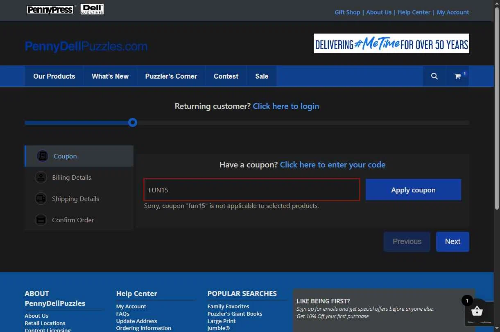
Task: Focus the coupon code field
Action: (252, 190)
